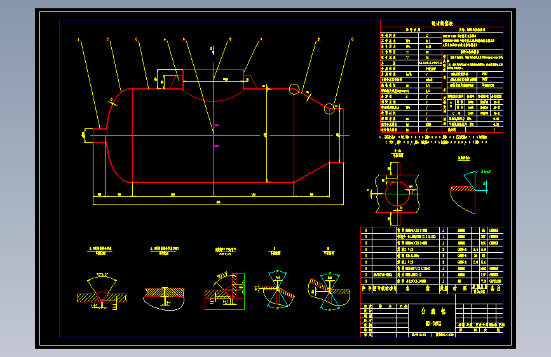Click the 70°±5° angle label on the groove weld
551x357 pixels.
coord(102,274)
